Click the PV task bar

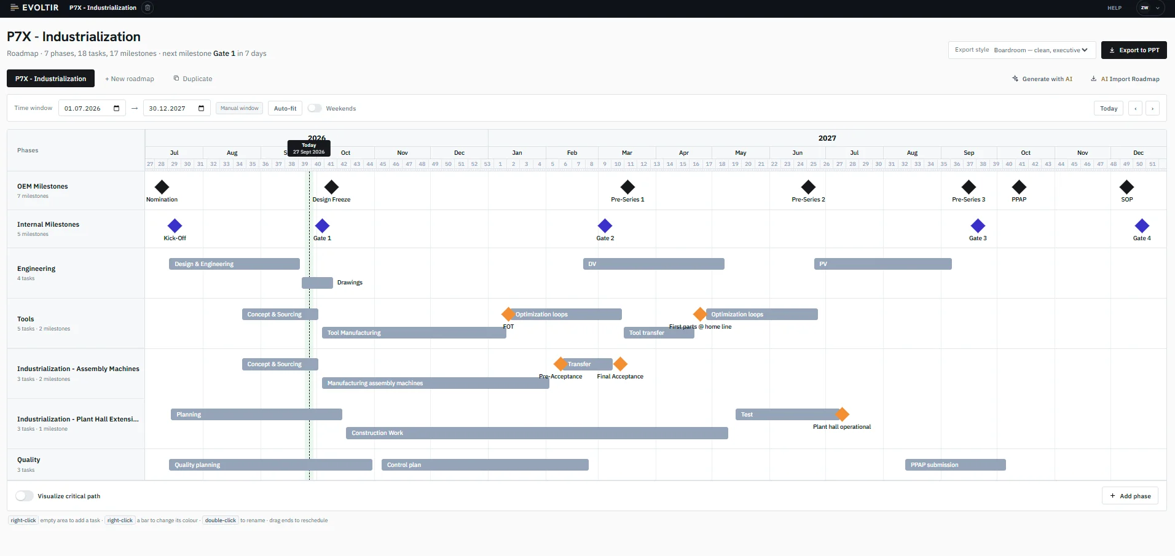pyautogui.click(x=883, y=264)
